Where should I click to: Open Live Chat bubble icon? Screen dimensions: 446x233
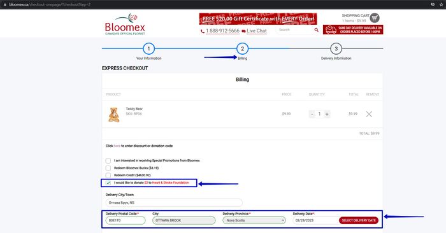coord(243,31)
